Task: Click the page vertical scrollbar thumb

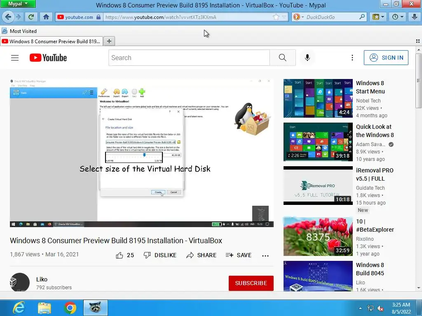Action: [x=418, y=81]
